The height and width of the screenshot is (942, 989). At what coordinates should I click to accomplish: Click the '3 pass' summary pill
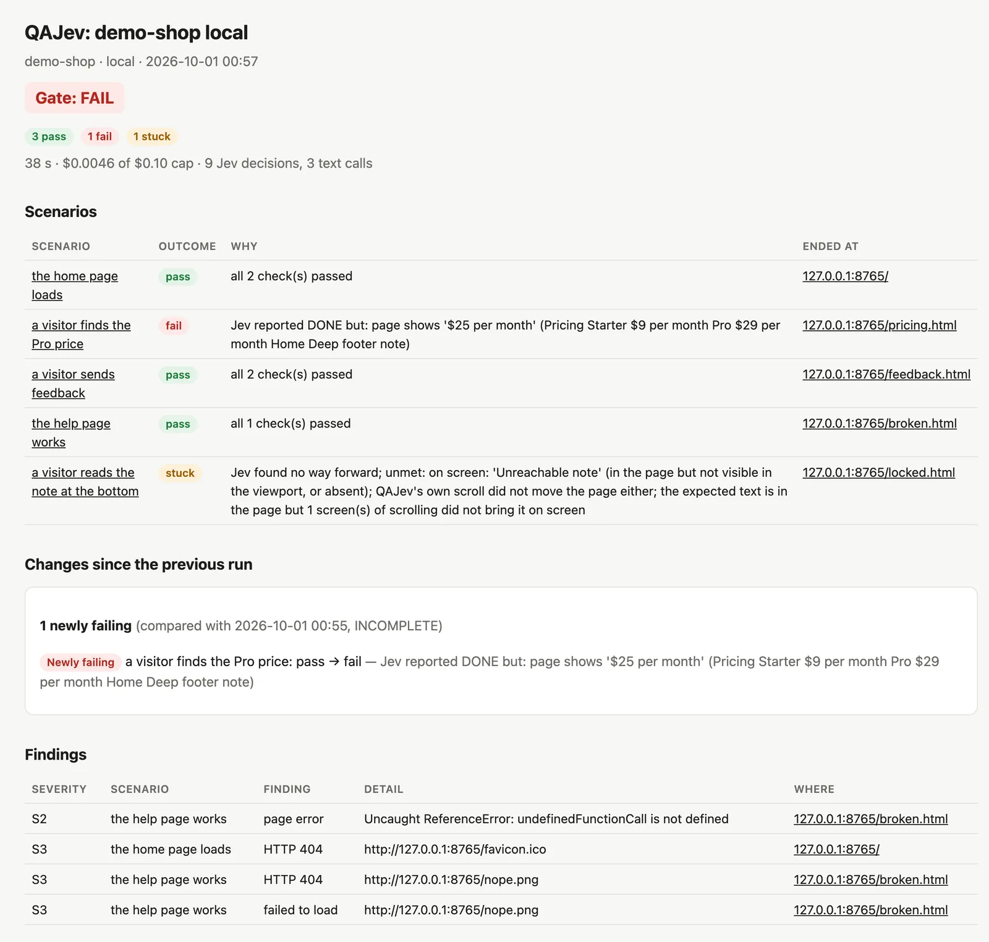(x=49, y=137)
